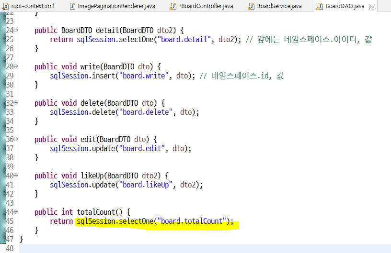Switch to the *BoardController.java tab
The width and height of the screenshot is (391, 253).
[x=206, y=6]
